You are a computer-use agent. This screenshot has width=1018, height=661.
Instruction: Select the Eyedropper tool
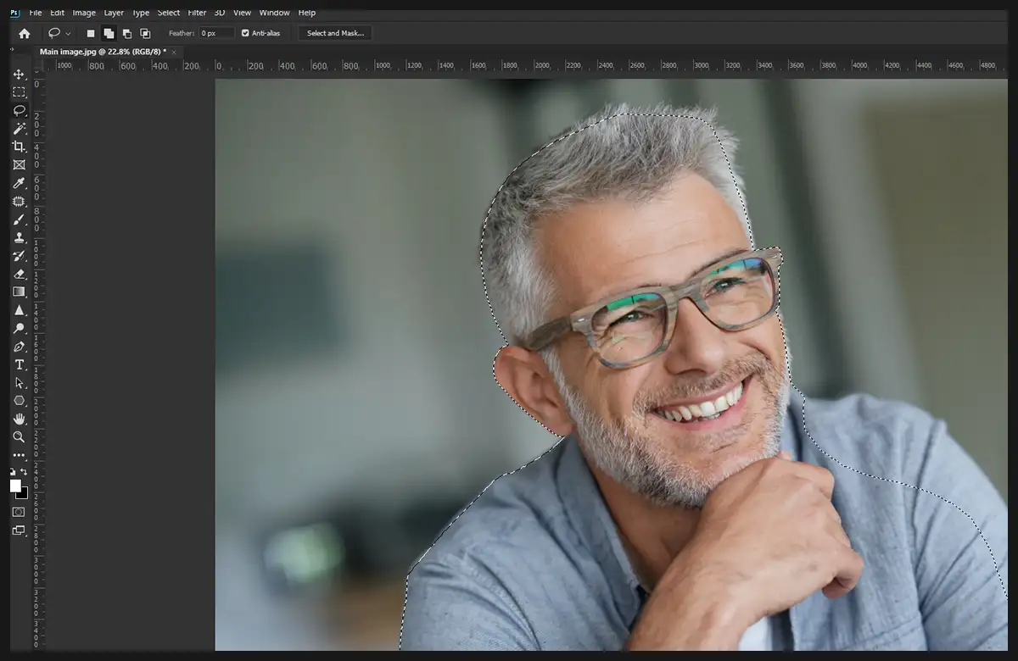[19, 183]
